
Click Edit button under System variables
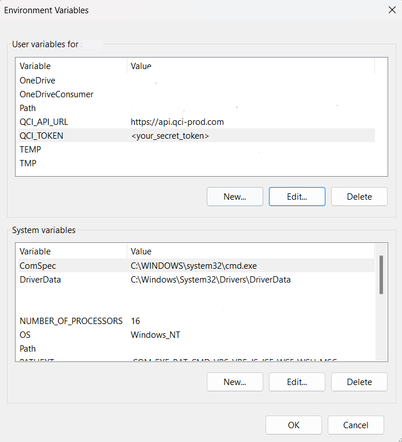click(x=297, y=382)
